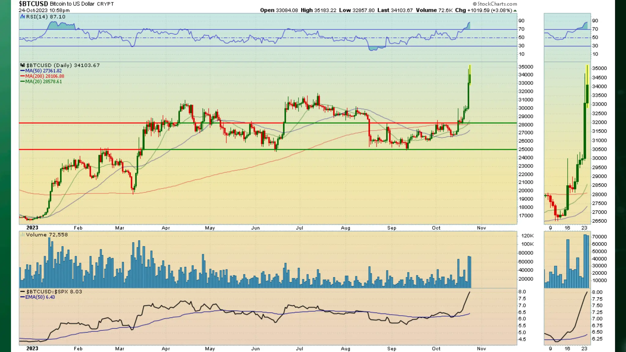Screen dimensions: 626x352
Task: Click the Last 34103.67 quote value
Action: (x=401, y=10)
